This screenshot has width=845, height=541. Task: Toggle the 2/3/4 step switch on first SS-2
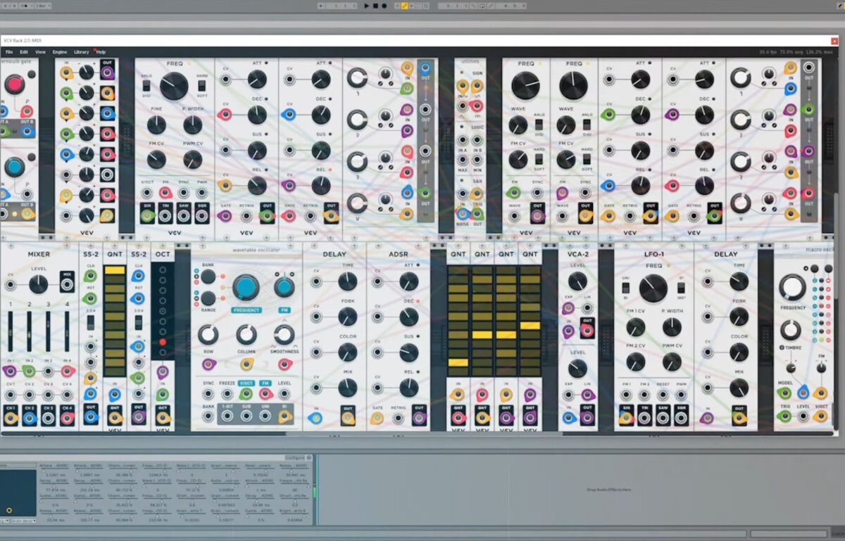(90, 322)
